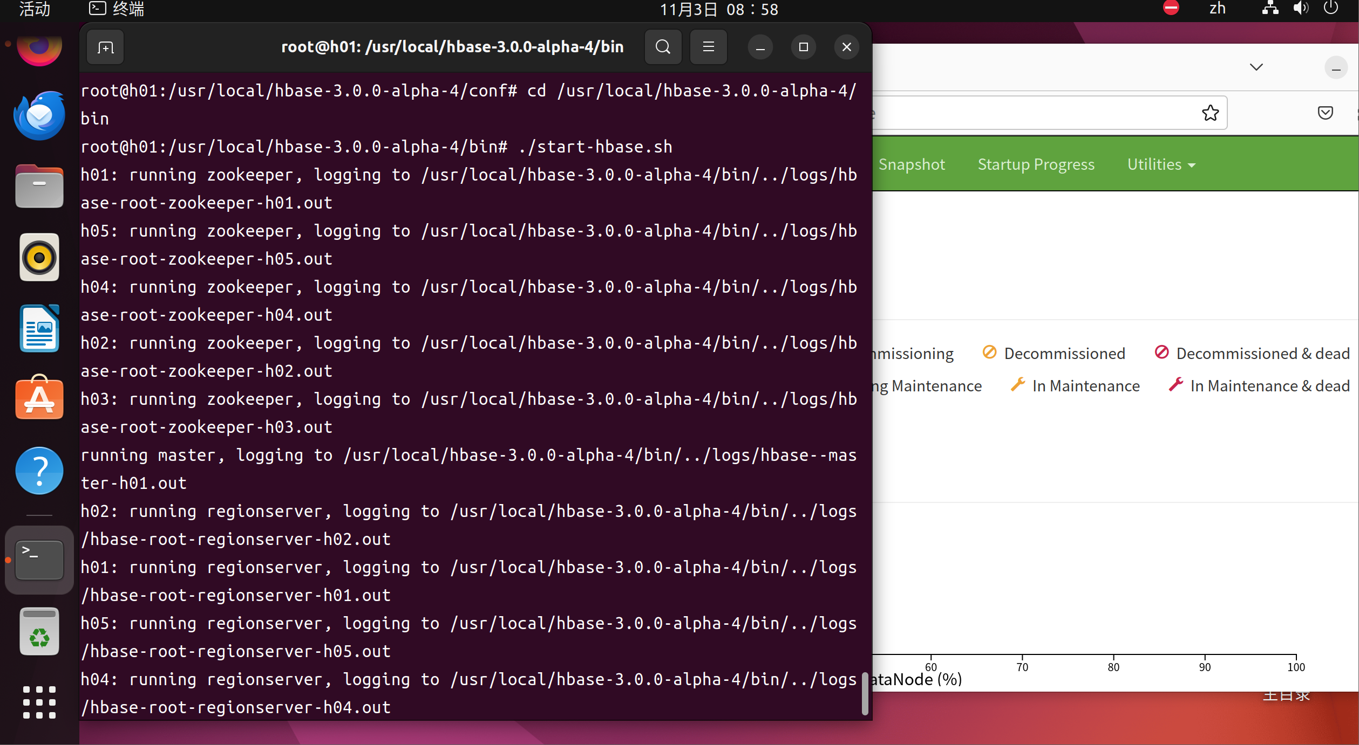Open Ubuntu Software store
The height and width of the screenshot is (745, 1359).
click(x=39, y=399)
